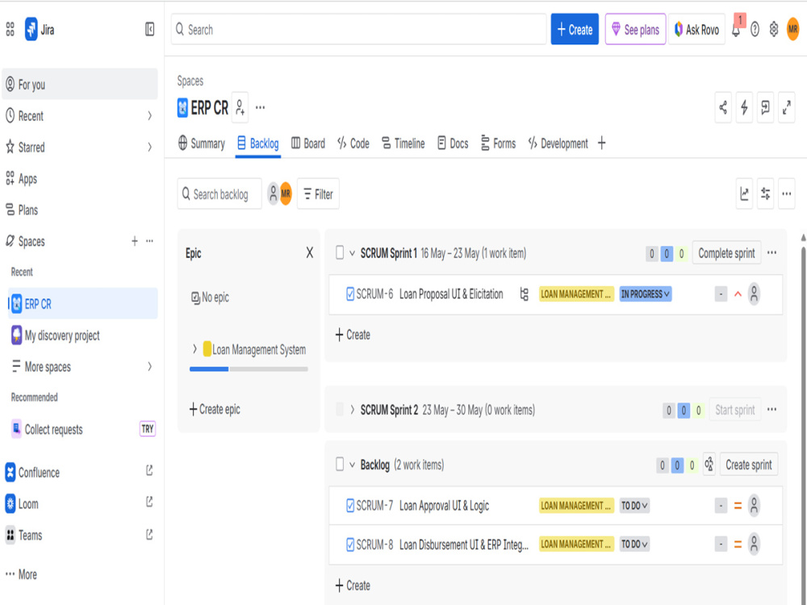Open the settings gear icon

coord(774,30)
